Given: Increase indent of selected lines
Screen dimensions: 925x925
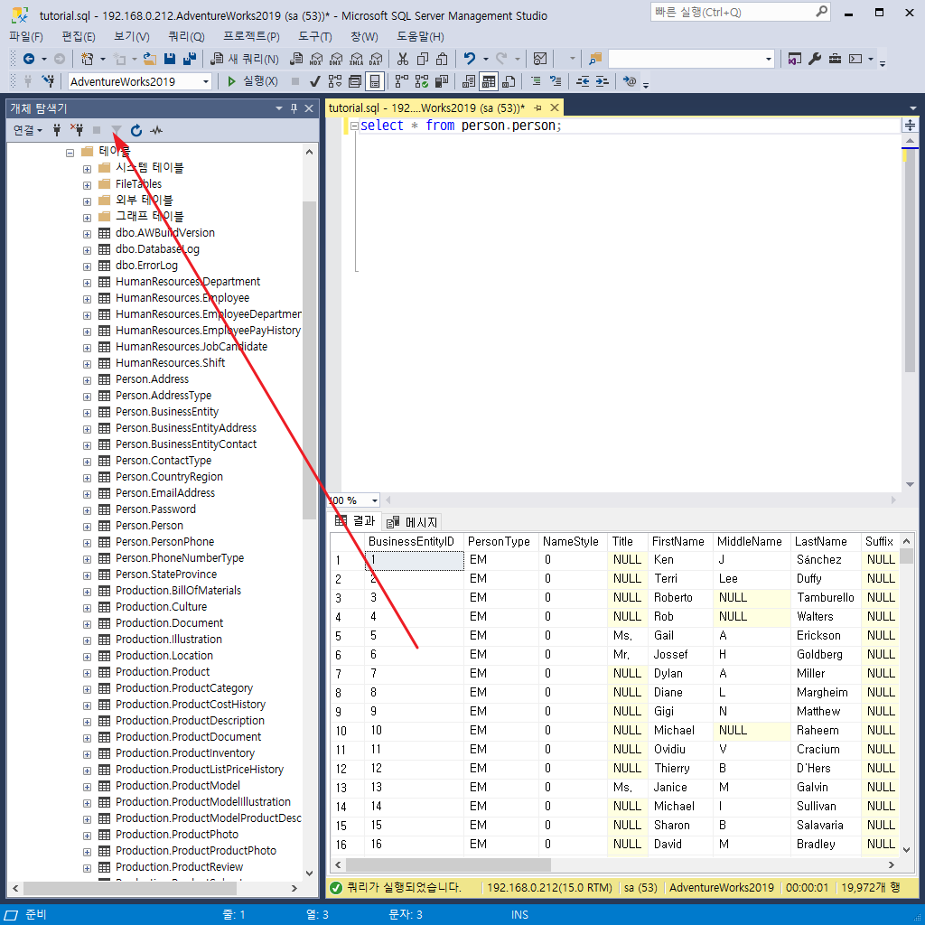Looking at the screenshot, I should pos(603,80).
